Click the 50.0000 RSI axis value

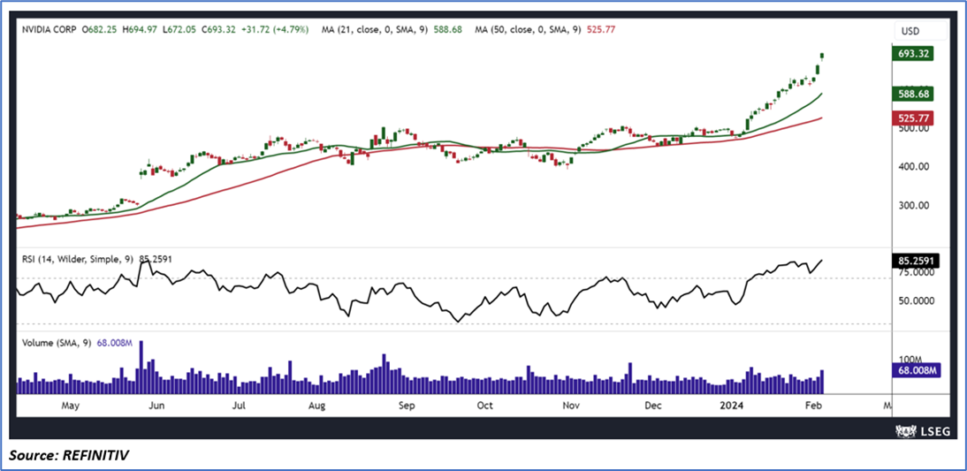tap(917, 300)
